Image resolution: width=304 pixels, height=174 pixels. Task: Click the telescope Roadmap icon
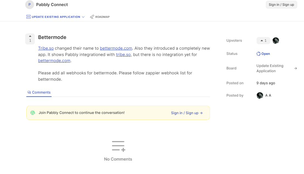[x=92, y=17]
